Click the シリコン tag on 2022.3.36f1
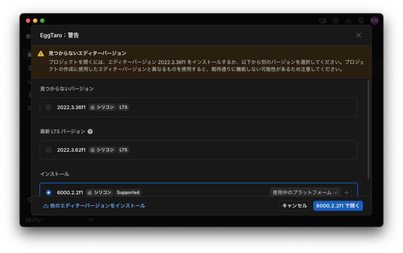Screen dimensions: 403x253 pyautogui.click(x=102, y=107)
